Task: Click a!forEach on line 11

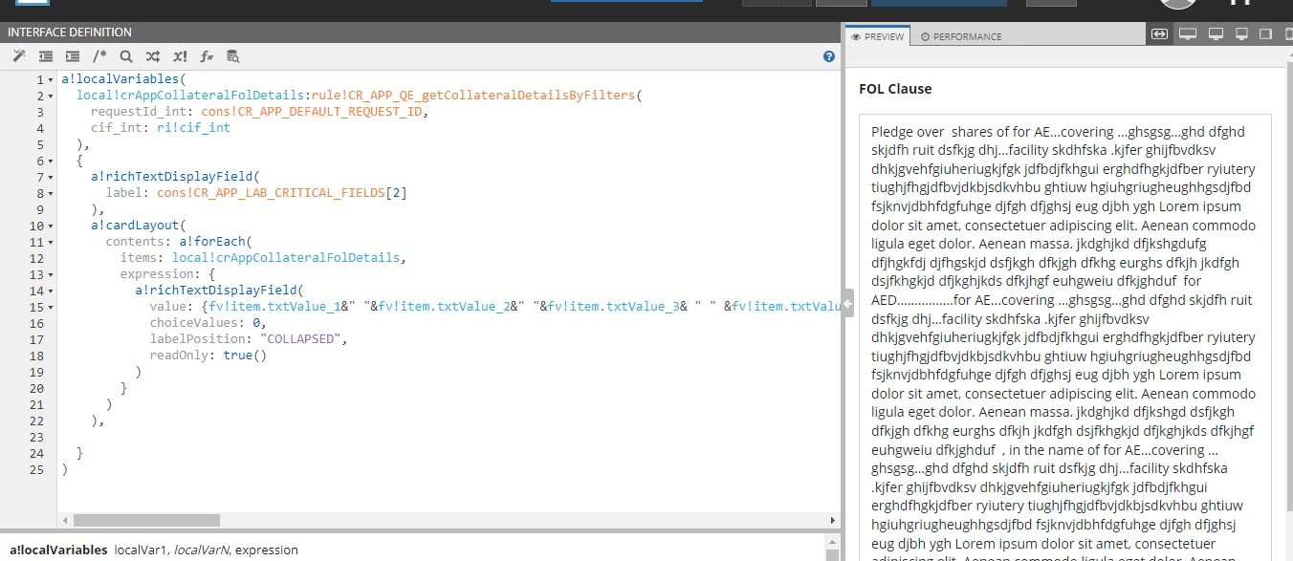Action: tap(211, 242)
